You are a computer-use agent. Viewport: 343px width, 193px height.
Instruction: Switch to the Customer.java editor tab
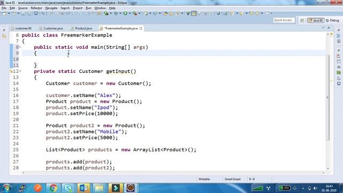tap(51, 28)
